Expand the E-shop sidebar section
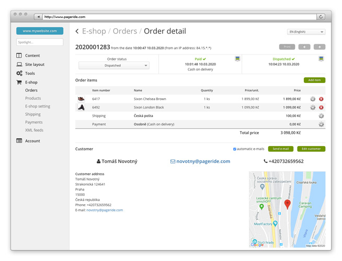Screen dimensions: 342x261 coord(31,82)
